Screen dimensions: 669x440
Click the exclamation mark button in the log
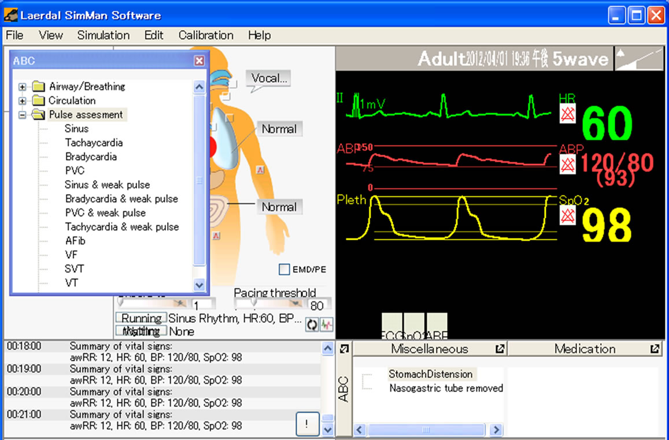coord(307,424)
